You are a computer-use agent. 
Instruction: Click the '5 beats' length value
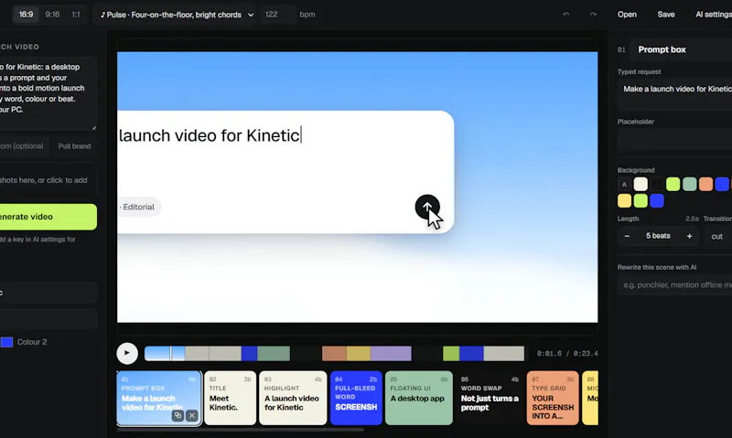click(658, 236)
